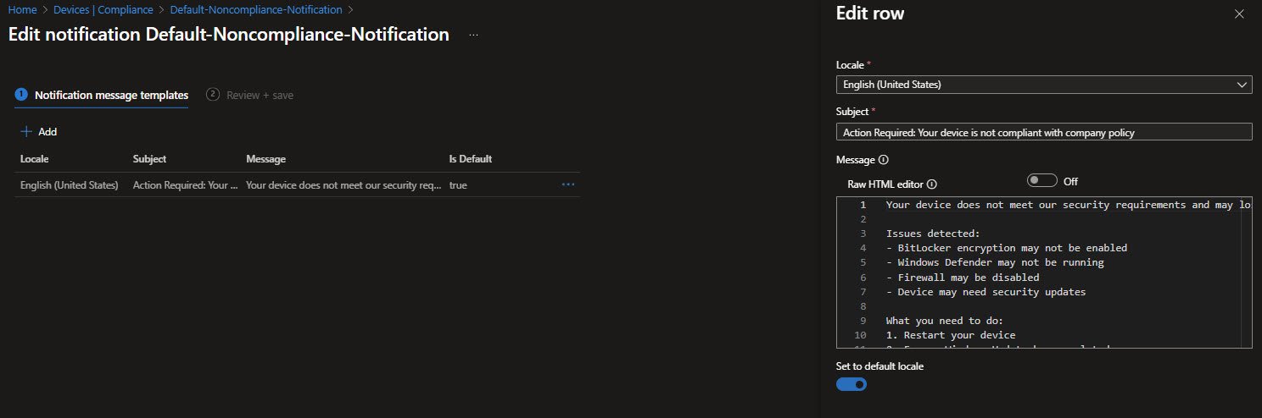Click the info icon beside Message label
1262x418 pixels.
(883, 160)
